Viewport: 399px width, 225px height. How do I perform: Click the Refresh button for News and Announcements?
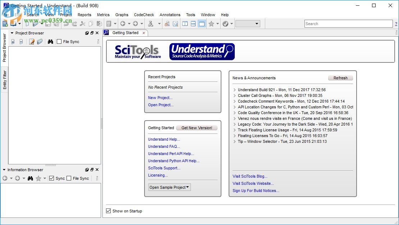coord(340,78)
